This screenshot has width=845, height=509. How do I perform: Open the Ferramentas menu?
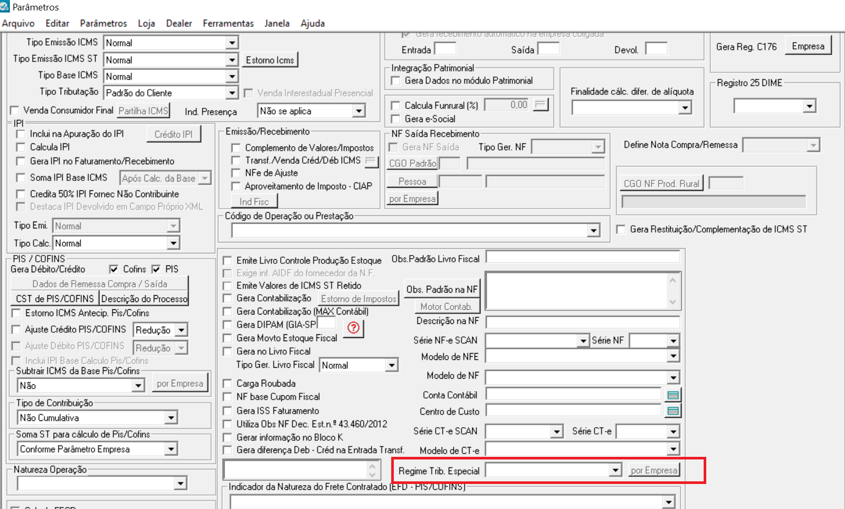[228, 23]
